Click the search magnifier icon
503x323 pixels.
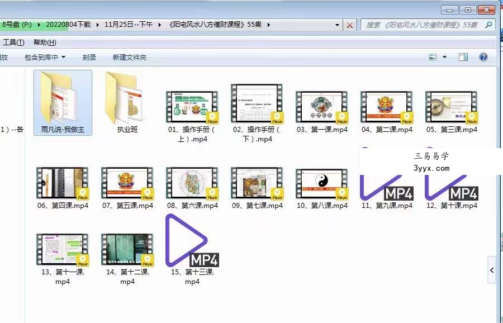pyautogui.click(x=488, y=25)
